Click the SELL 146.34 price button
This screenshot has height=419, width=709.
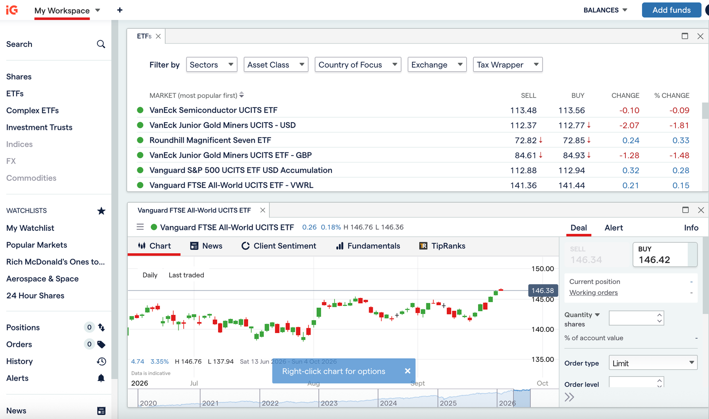pos(597,255)
